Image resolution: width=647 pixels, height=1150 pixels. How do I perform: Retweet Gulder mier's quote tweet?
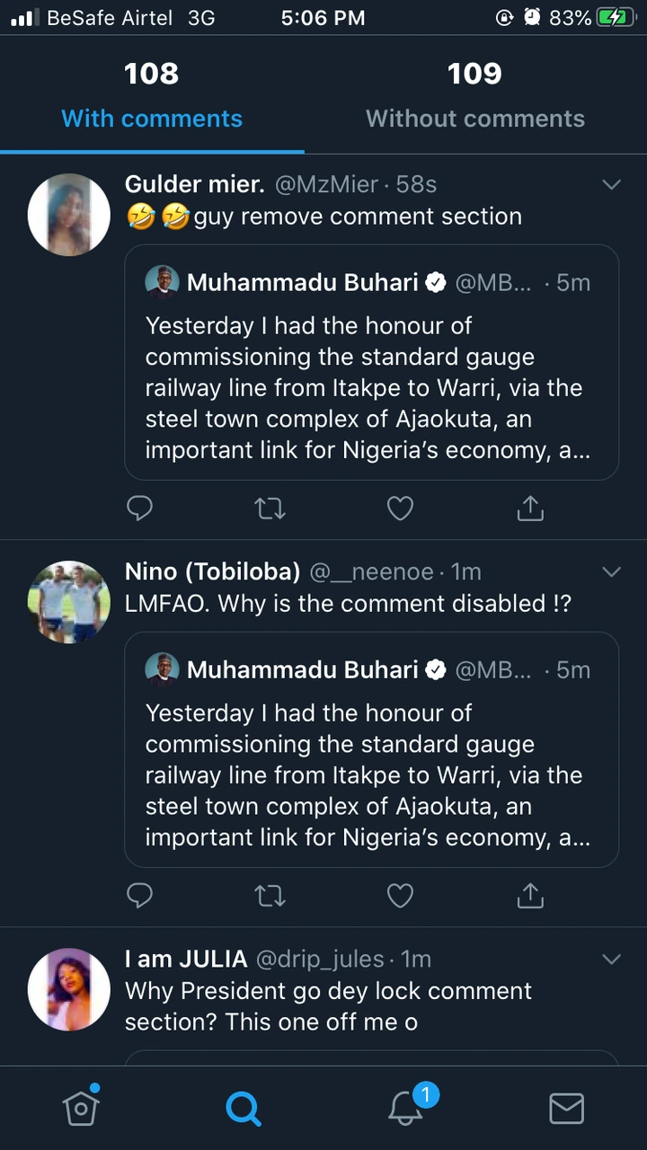pos(270,509)
